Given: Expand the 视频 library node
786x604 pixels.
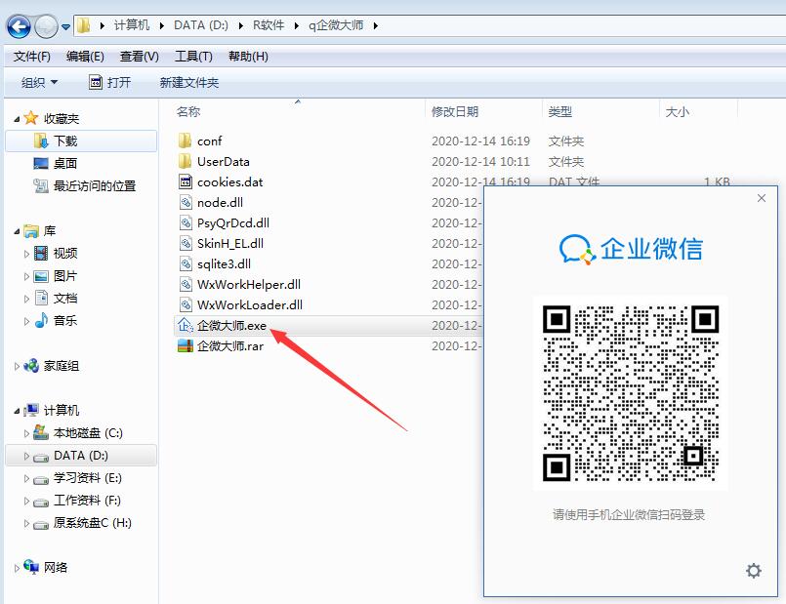Looking at the screenshot, I should click(26, 254).
